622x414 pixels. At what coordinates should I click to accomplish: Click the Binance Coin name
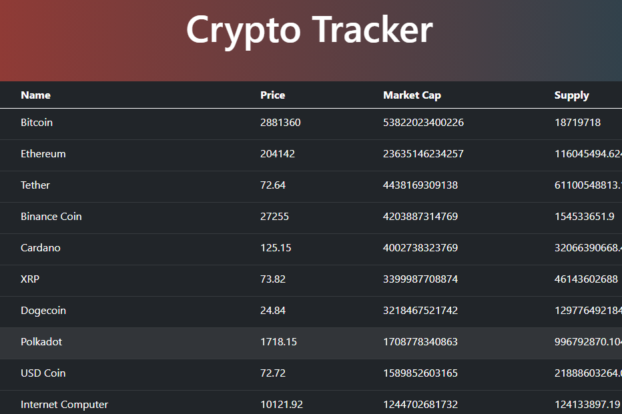[51, 216]
